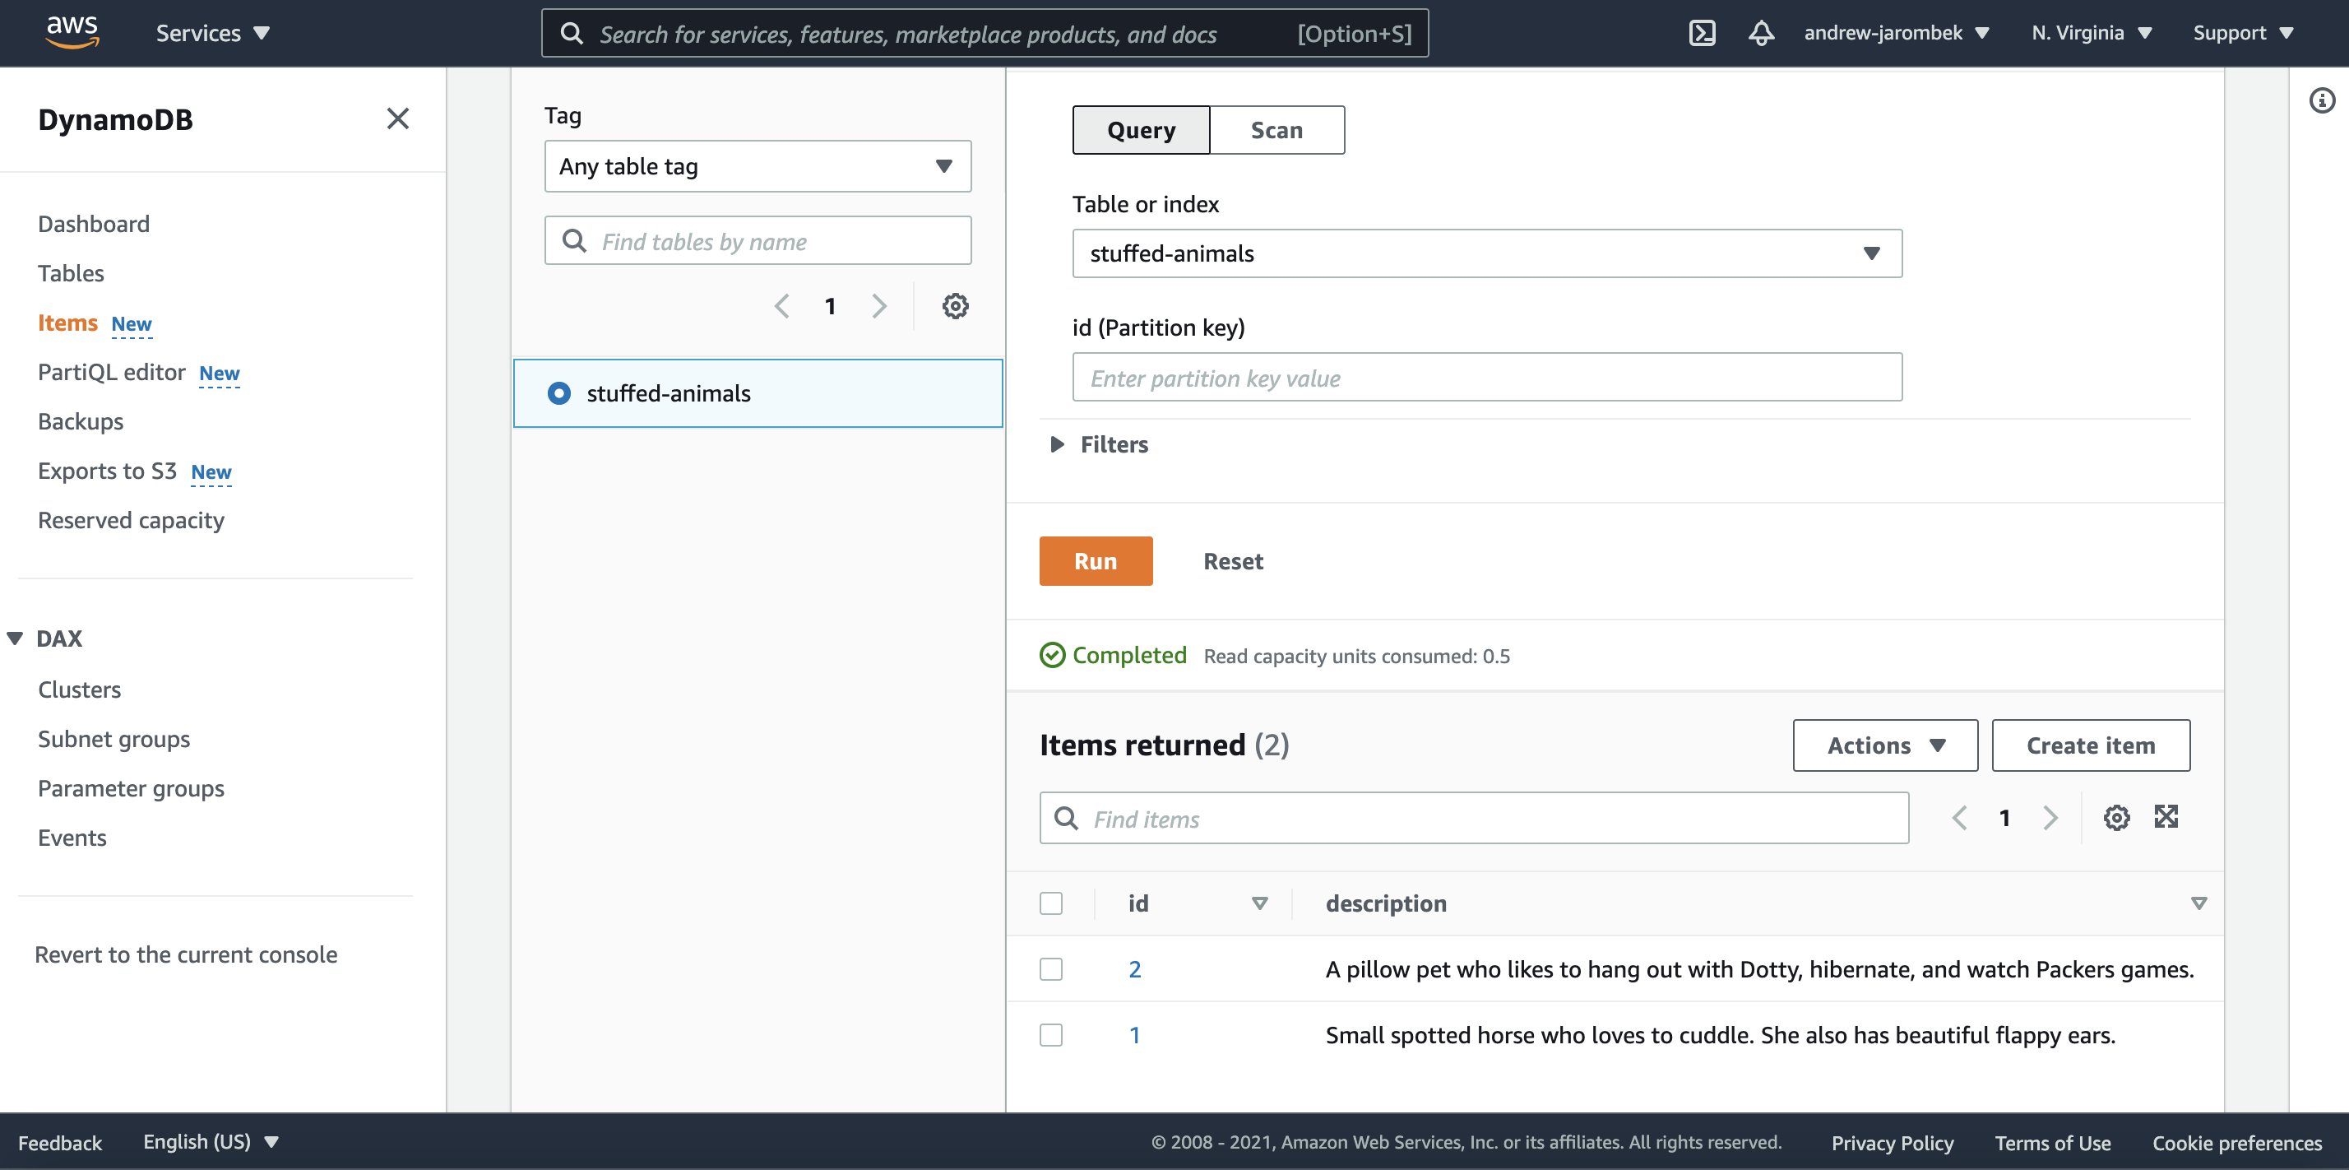The width and height of the screenshot is (2349, 1170).
Task: Open the Table or index dropdown
Action: (1486, 253)
